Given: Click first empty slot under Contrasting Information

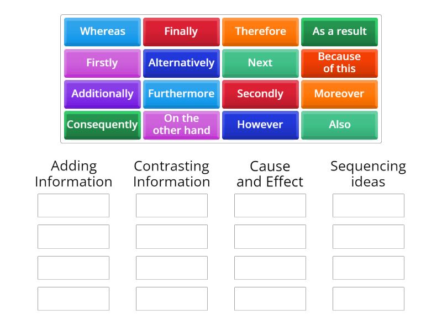Looking at the screenshot, I should [x=172, y=206].
